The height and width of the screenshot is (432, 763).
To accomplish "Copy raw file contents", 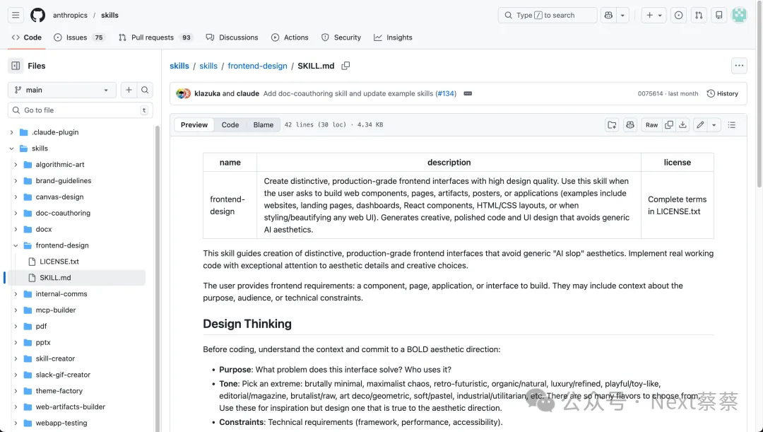I will (x=669, y=125).
